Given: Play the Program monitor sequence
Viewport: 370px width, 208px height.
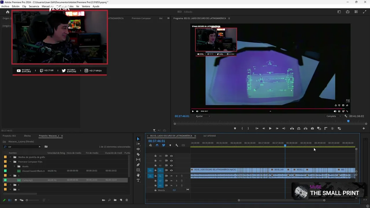Looking at the screenshot, I should [x=270, y=129].
